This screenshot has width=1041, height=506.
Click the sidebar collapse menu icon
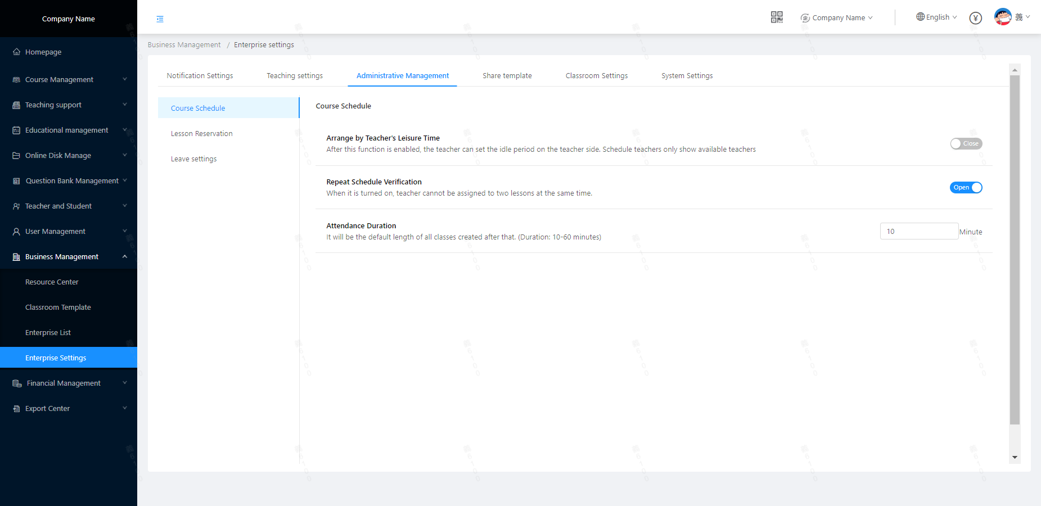click(x=160, y=19)
